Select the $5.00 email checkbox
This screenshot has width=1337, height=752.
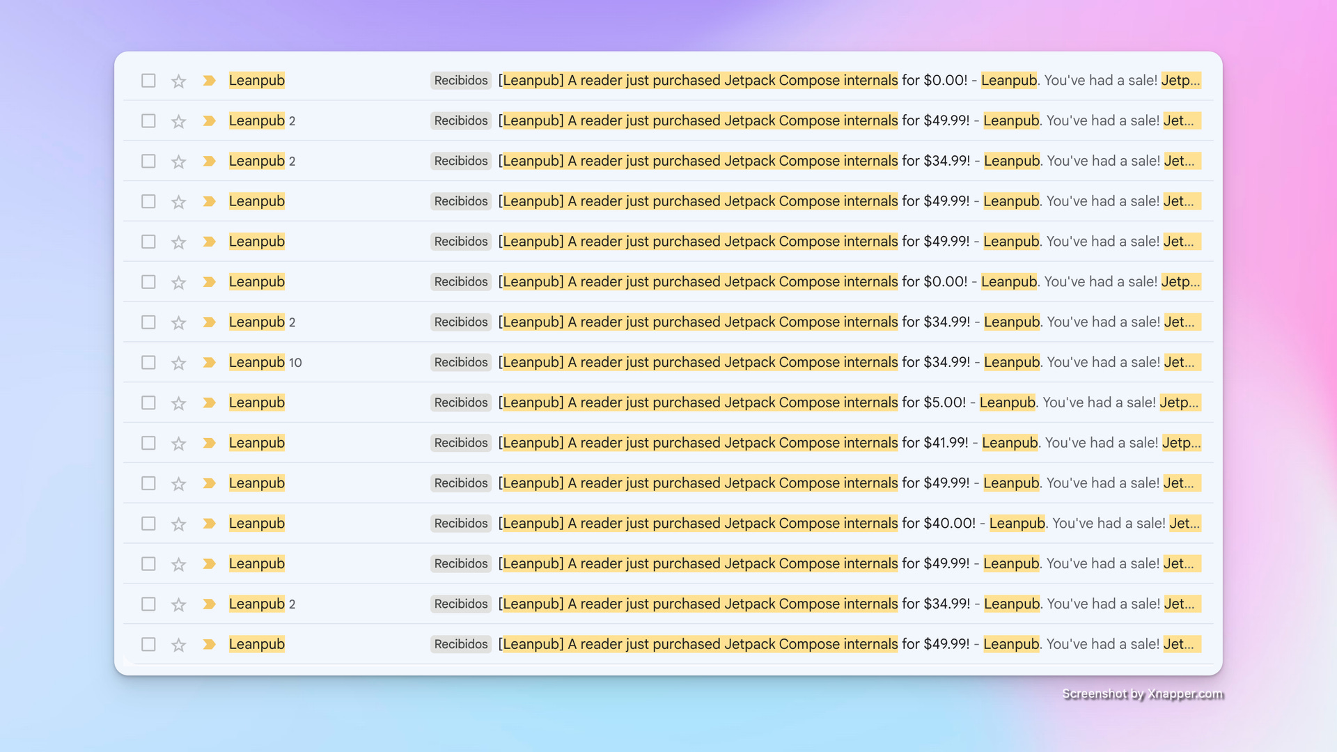(148, 402)
